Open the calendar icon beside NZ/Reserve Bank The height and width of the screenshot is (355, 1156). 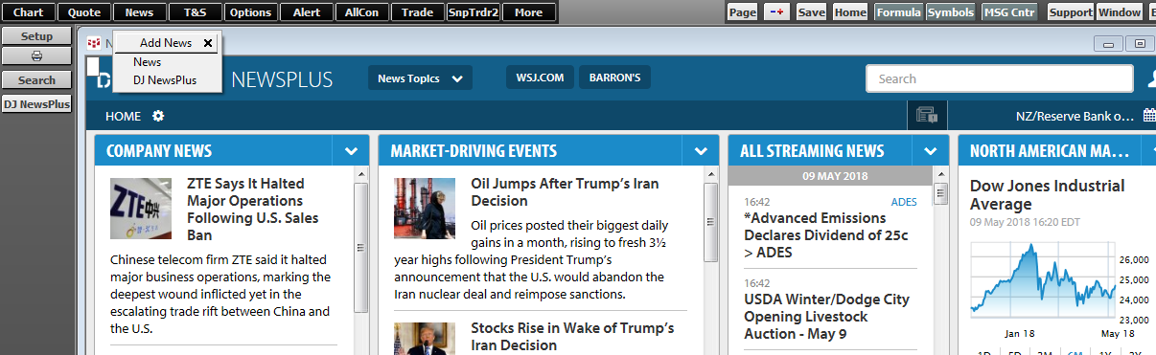point(1149,116)
